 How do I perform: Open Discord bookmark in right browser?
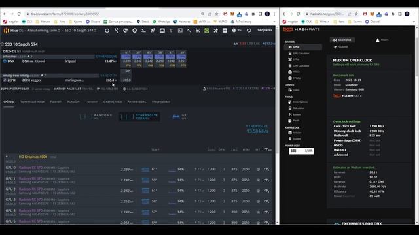tap(373, 22)
